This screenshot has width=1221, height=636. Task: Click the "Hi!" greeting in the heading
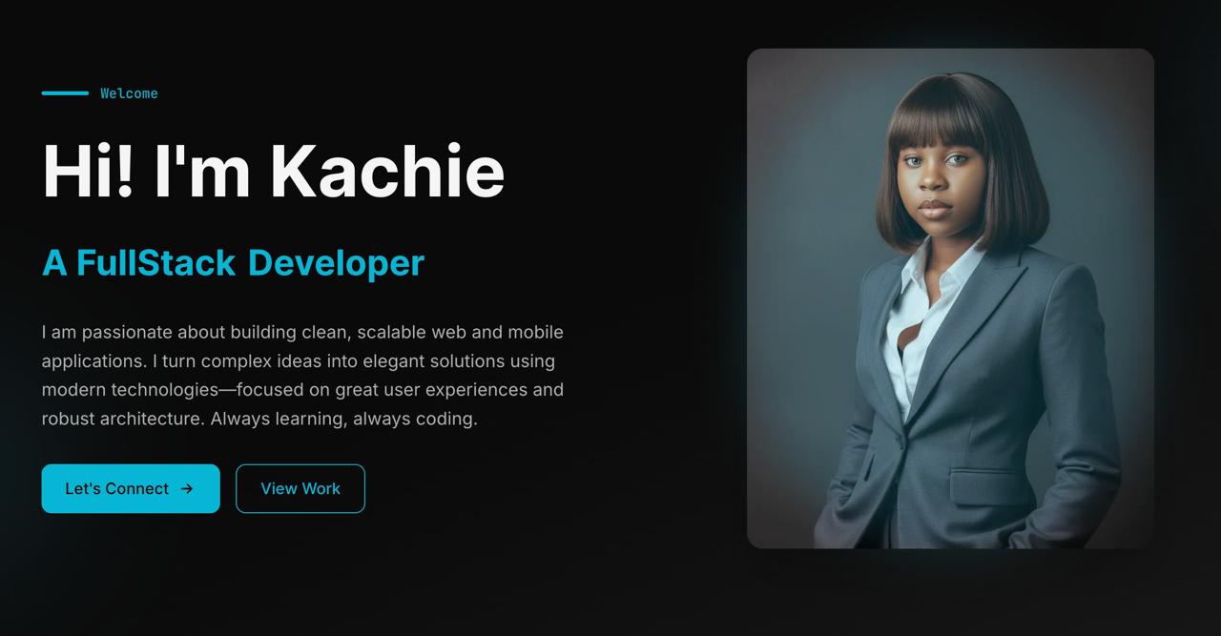[x=88, y=172]
